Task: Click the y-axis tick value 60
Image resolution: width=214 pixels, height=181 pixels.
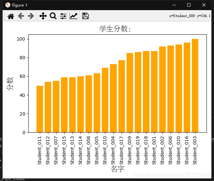Action: click(22, 76)
